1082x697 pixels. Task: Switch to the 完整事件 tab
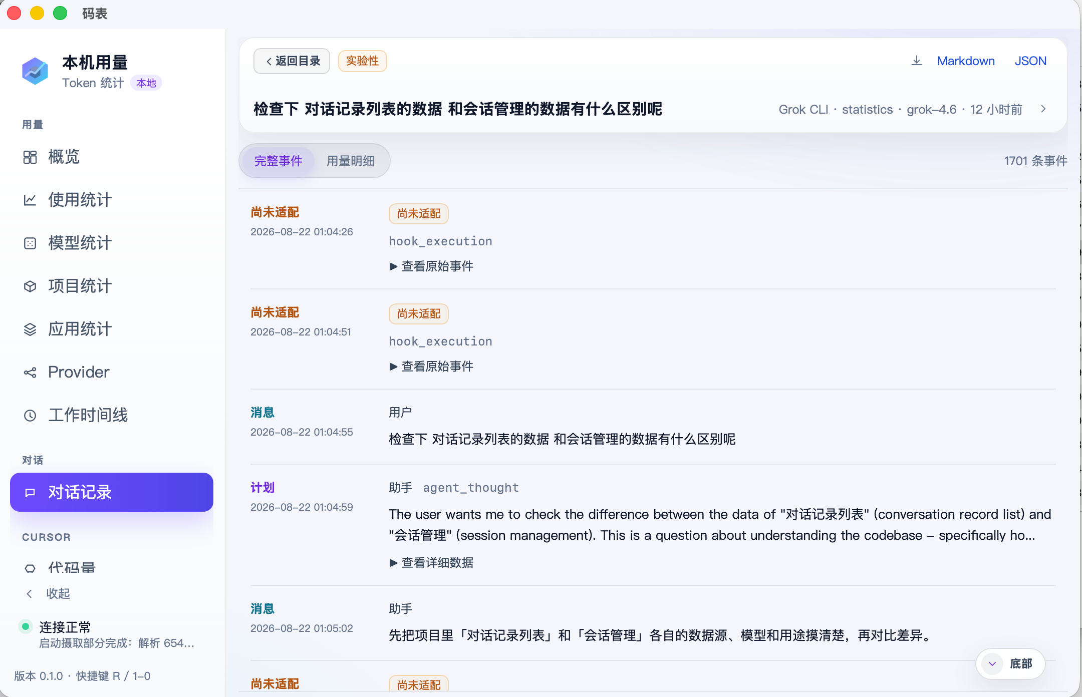click(x=279, y=161)
